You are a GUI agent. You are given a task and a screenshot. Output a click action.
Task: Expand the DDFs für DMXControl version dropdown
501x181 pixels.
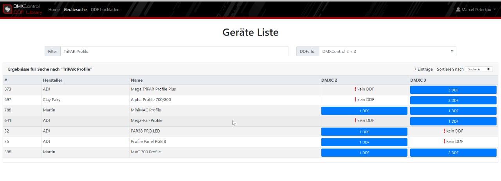tap(387, 51)
